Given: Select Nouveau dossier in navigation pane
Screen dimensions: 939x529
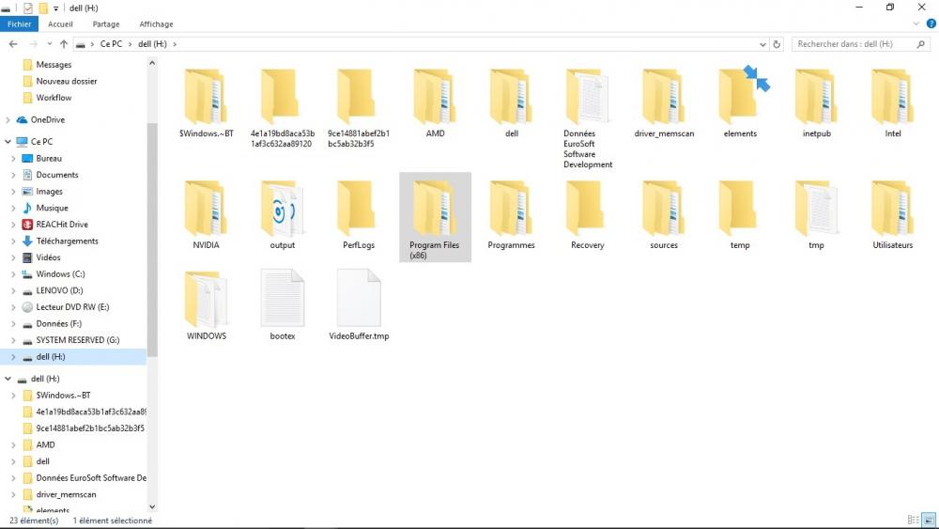Looking at the screenshot, I should tap(66, 81).
